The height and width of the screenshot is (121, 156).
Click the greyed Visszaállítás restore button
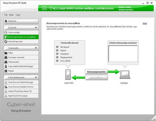click(96, 78)
